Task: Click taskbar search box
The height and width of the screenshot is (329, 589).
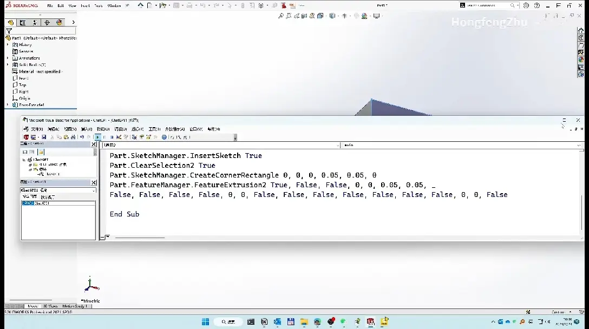Action: 228,321
